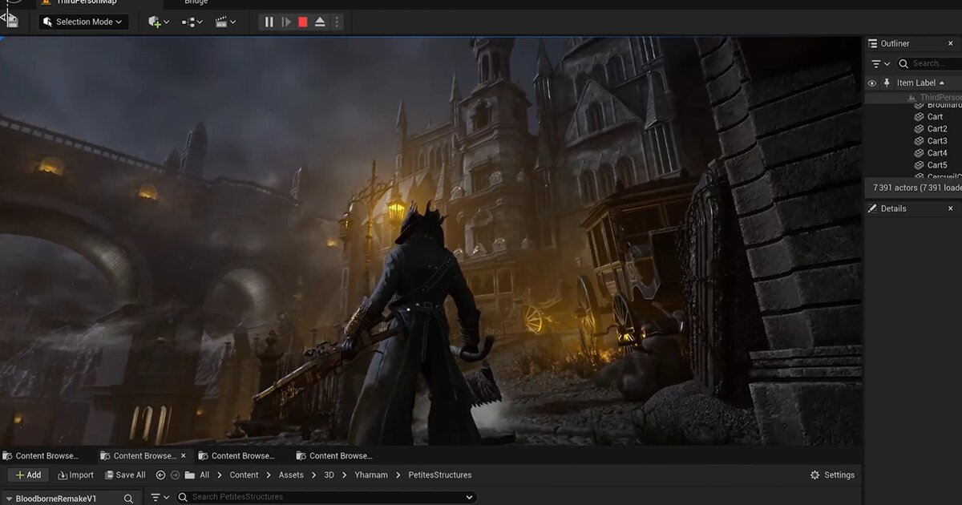Screen dimensions: 962x505
Task: Switch to the Bridge tab
Action: click(196, 2)
